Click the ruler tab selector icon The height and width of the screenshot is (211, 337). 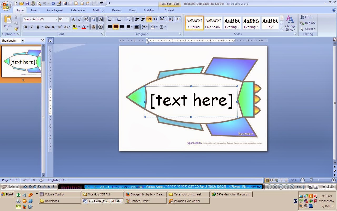coord(50,41)
